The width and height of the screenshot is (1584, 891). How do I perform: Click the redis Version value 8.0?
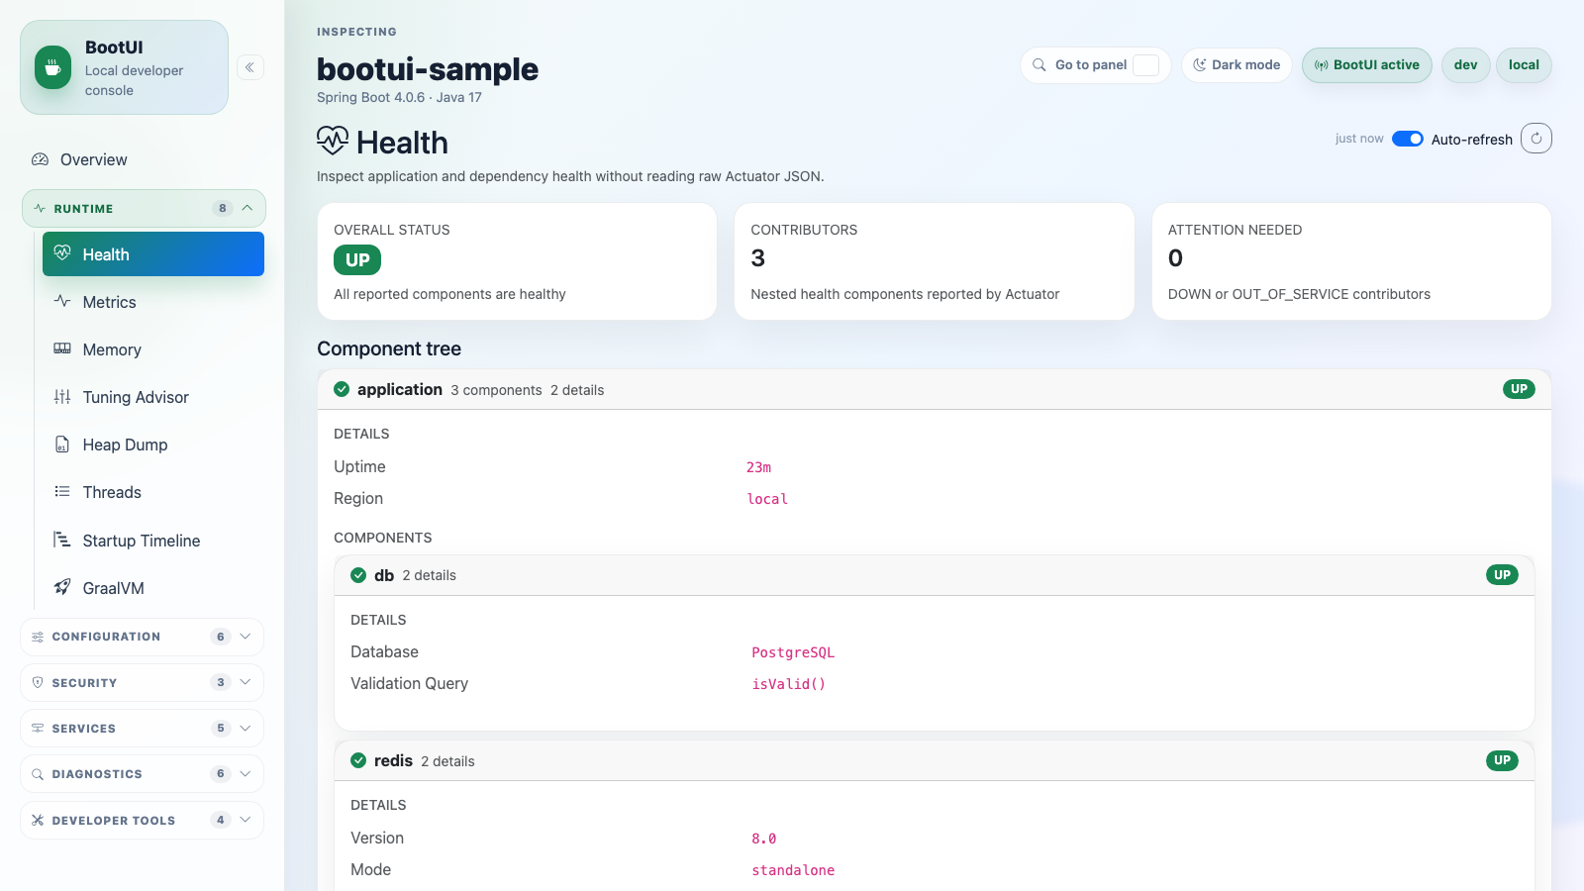(x=763, y=839)
